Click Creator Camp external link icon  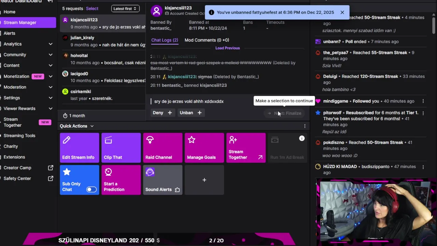[x=51, y=168]
